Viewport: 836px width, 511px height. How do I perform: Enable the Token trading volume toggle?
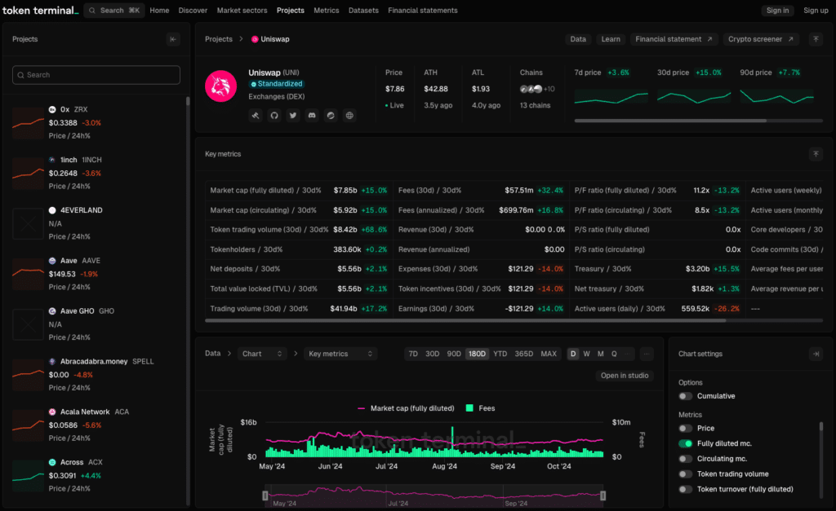[x=686, y=474]
